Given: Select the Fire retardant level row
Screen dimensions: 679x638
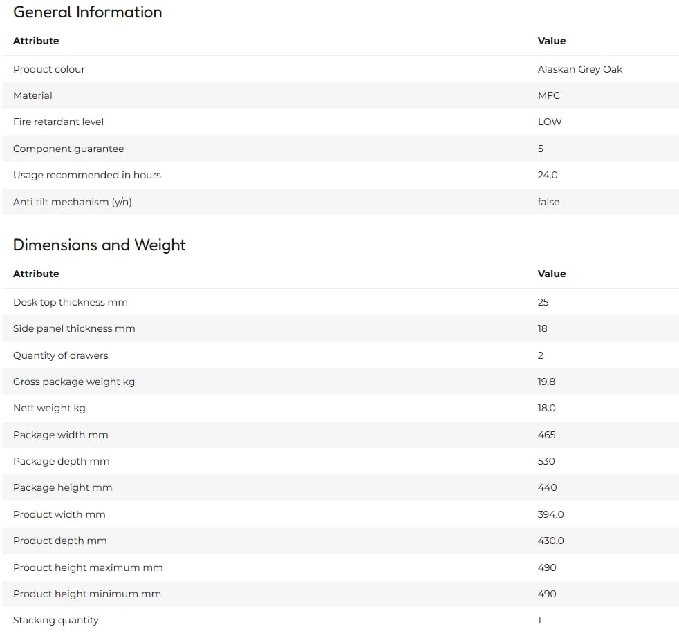Looking at the screenshot, I should [x=340, y=122].
